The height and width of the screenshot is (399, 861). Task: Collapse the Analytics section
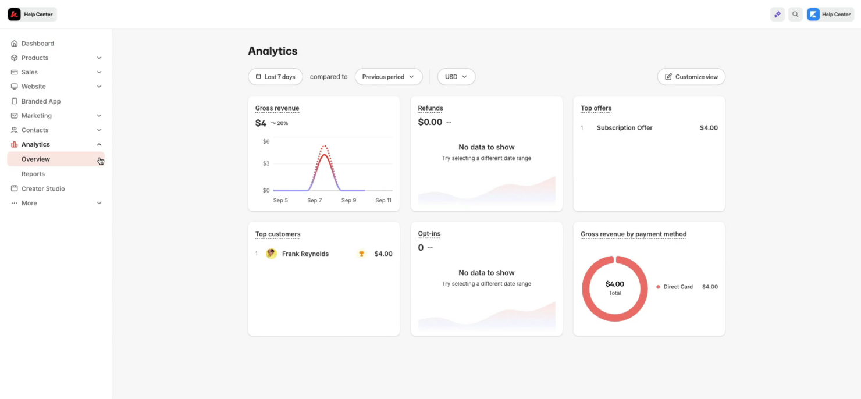[x=99, y=144]
